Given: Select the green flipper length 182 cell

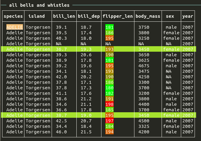Looking at the screenshot, I should [109, 93].
